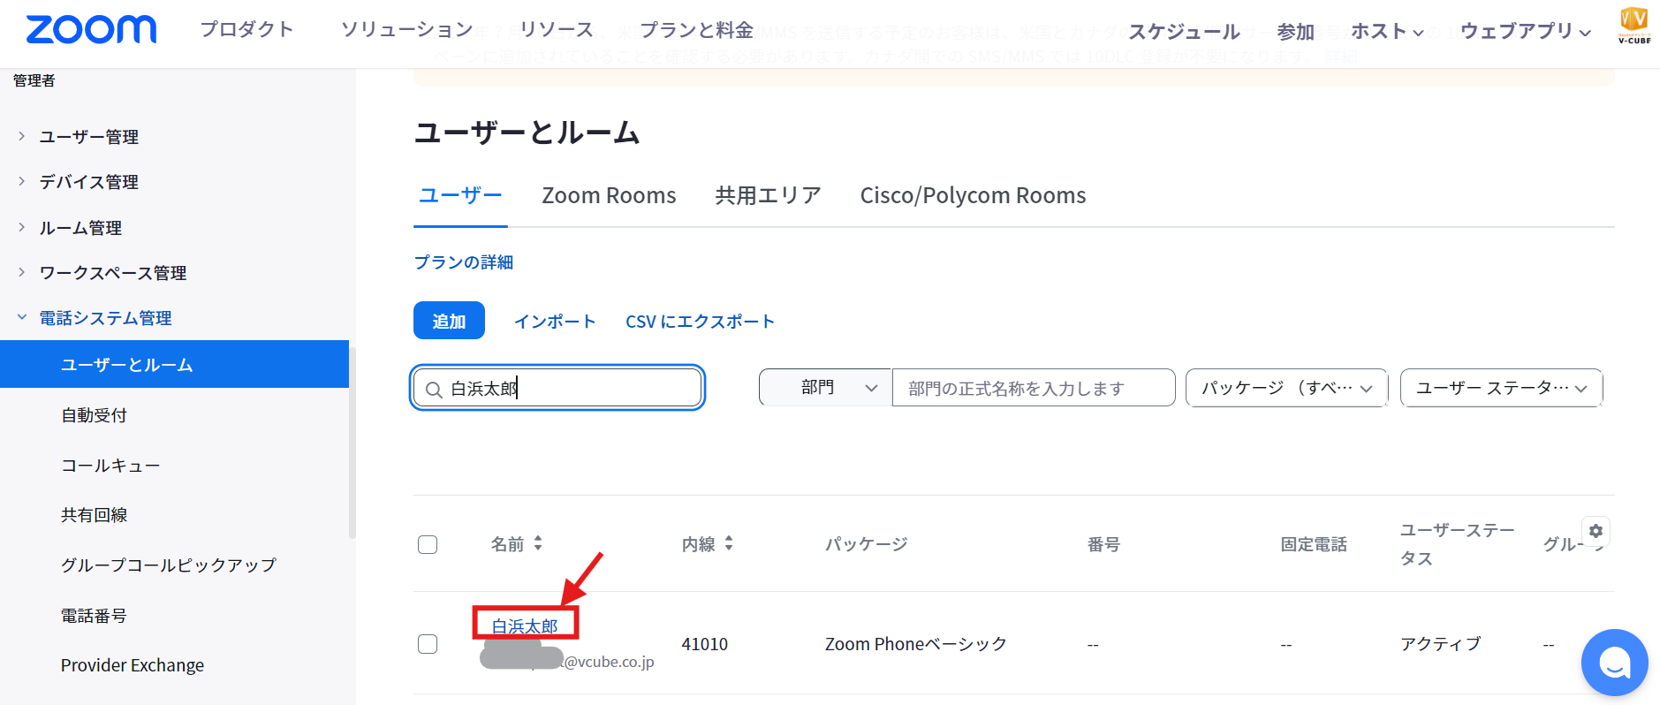Viewport: 1660px width, 705px height.
Task: Switch to the 共用エリア tab
Action: [768, 195]
